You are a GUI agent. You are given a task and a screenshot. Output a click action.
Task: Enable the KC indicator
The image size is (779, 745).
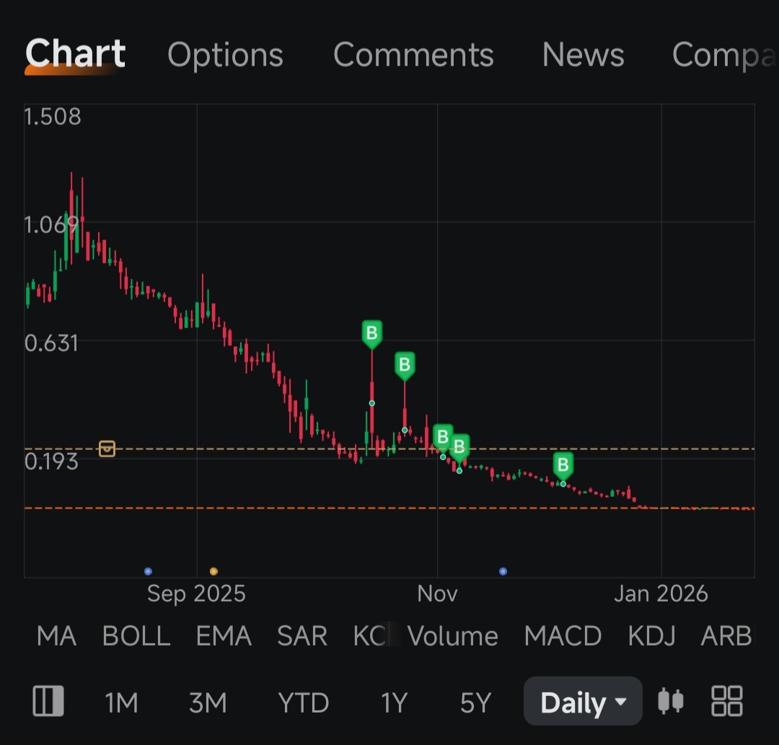point(369,635)
